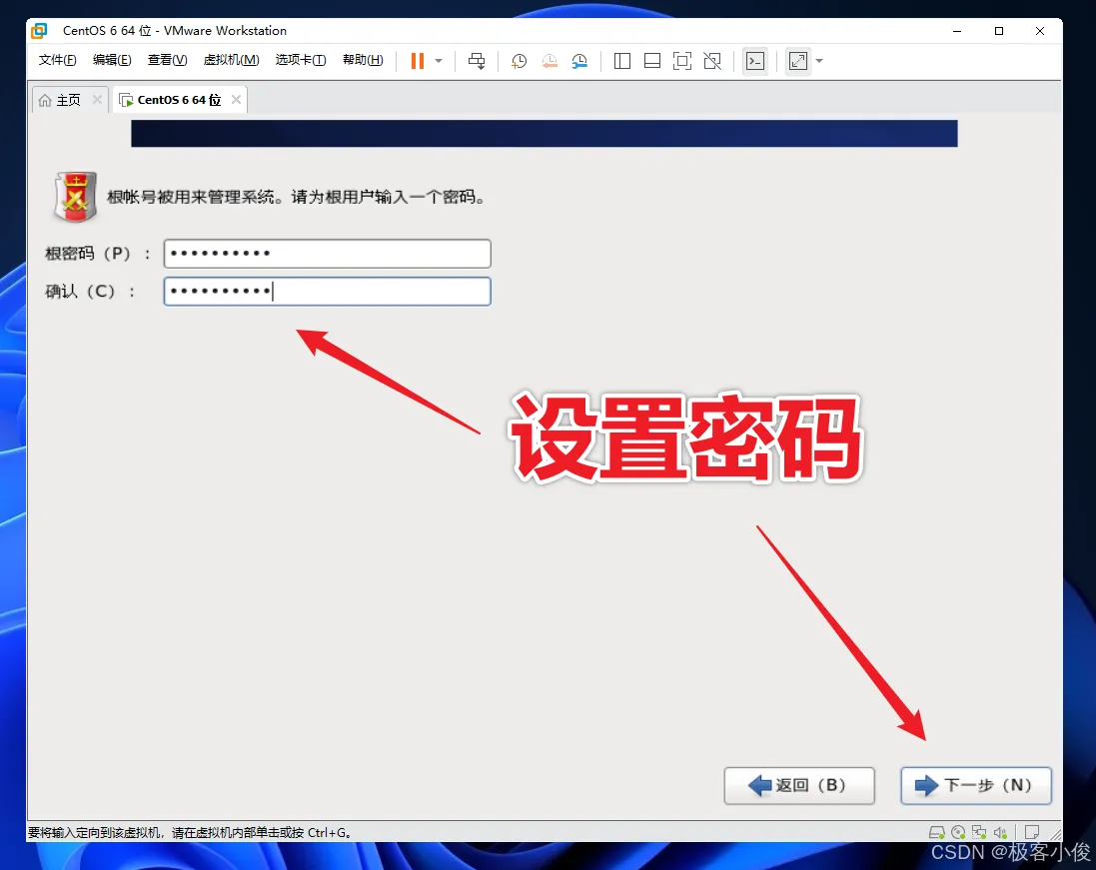1096x870 pixels.
Task: Click the status text 要将输入定向到该虚拟机
Action: tap(94, 833)
